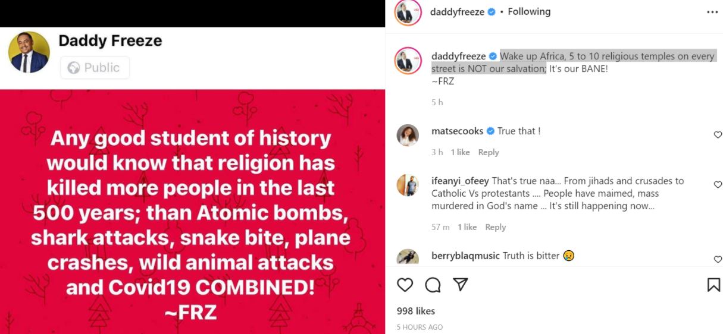Click the daddyfreeze header story avatar

tap(408, 12)
